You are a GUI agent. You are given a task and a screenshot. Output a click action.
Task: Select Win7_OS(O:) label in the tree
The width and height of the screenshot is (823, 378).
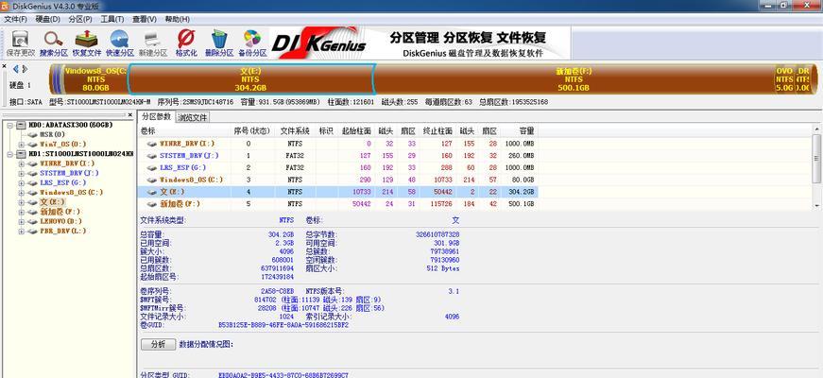point(63,145)
